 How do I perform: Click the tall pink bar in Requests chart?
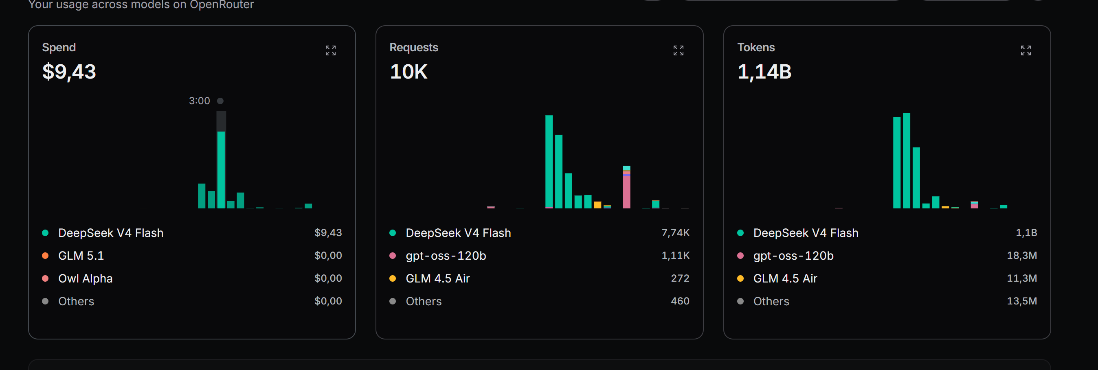(x=626, y=192)
